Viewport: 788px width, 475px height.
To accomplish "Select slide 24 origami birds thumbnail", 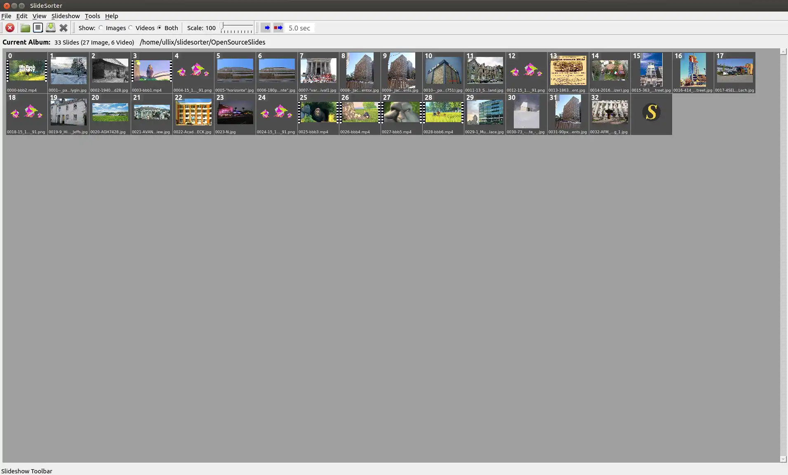I will pyautogui.click(x=277, y=114).
